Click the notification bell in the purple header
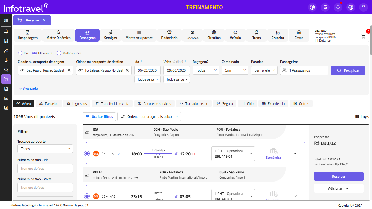 click(338, 7)
